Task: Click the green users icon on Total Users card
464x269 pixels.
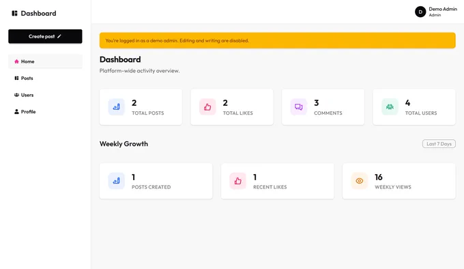Action: 390,107
